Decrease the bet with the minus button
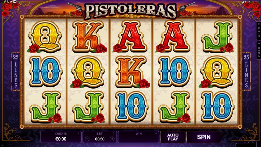Screen dimensions: 261x147 [87, 139]
